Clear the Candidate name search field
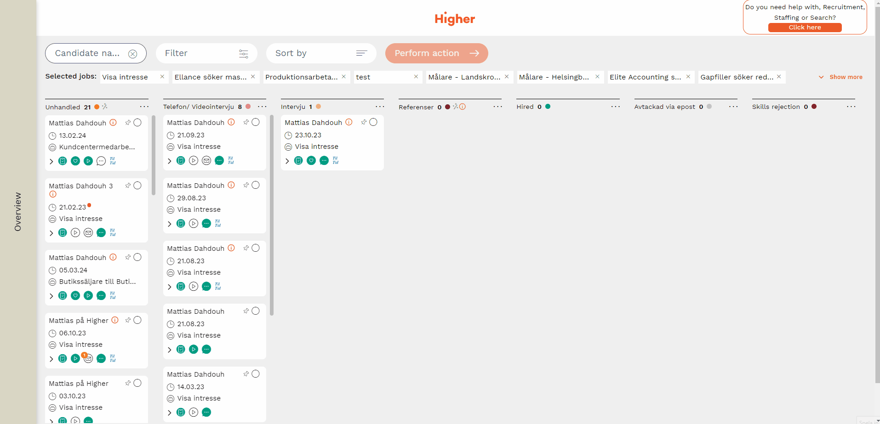 (132, 54)
